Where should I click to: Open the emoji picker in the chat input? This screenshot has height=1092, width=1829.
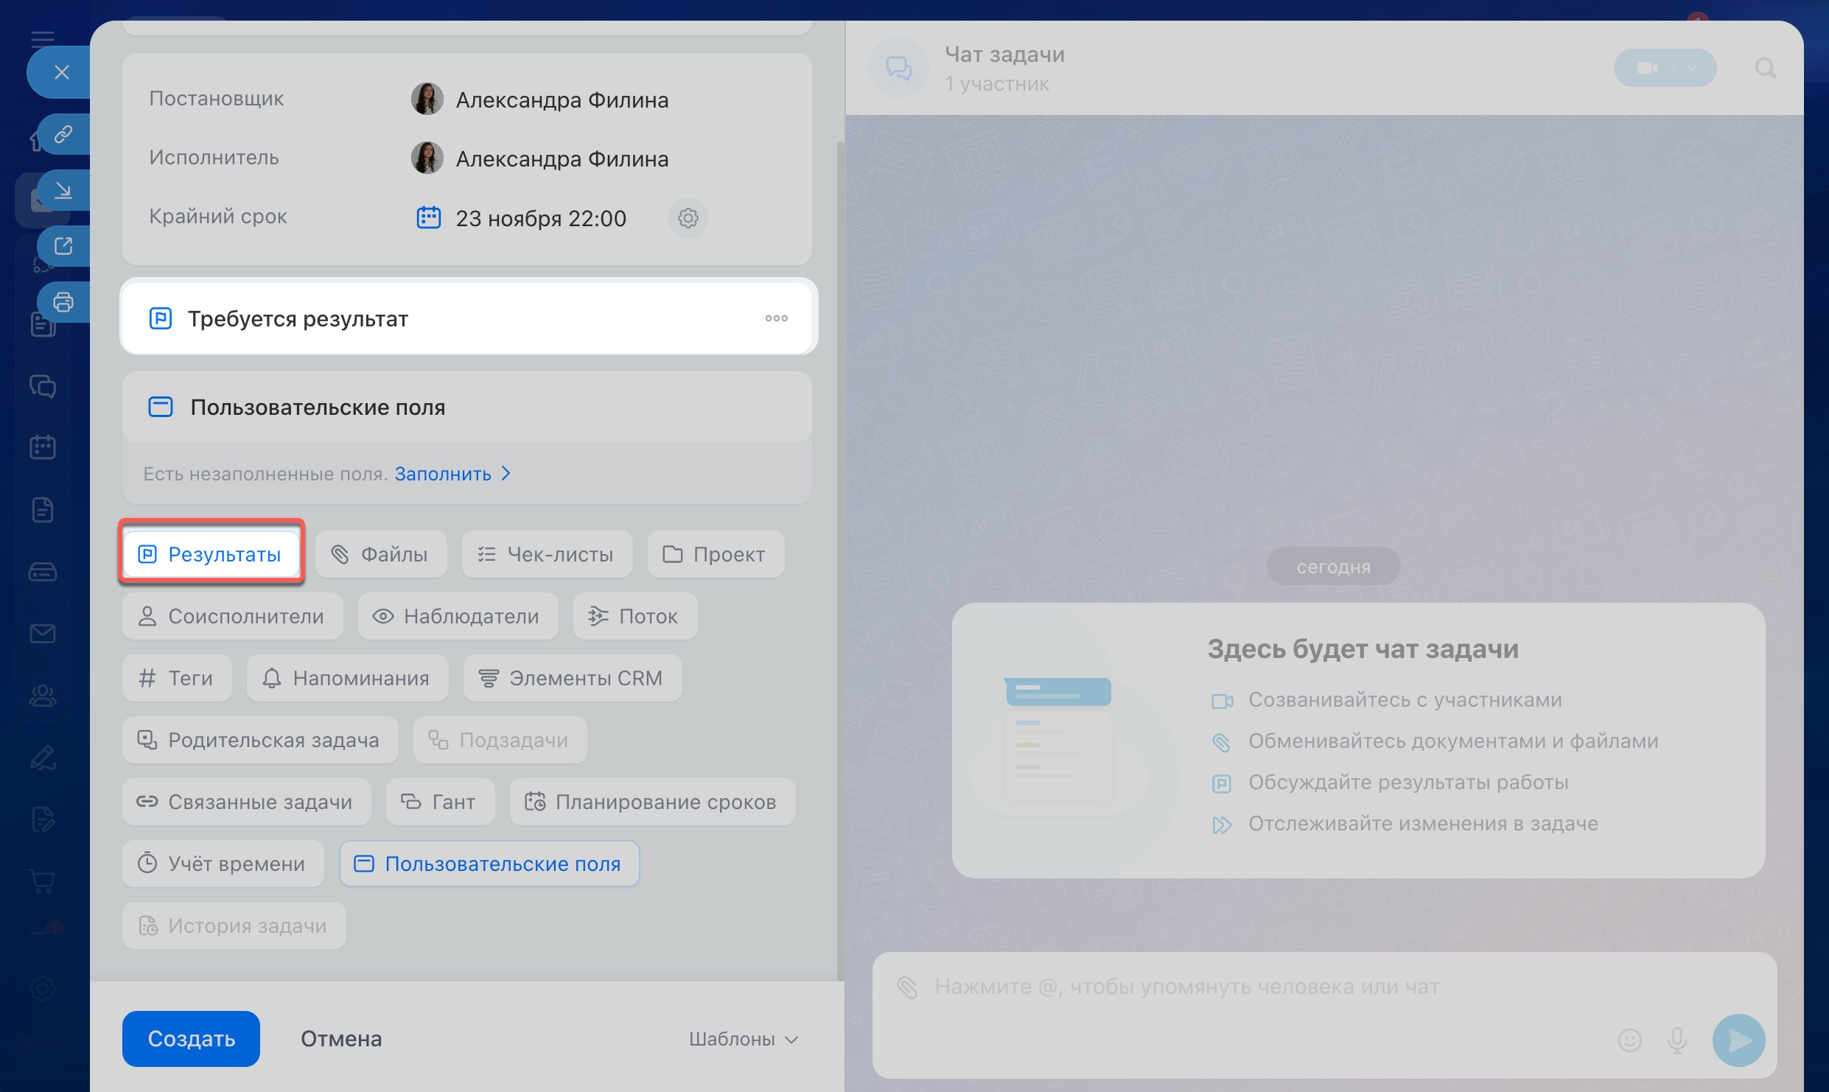pos(1629,1040)
